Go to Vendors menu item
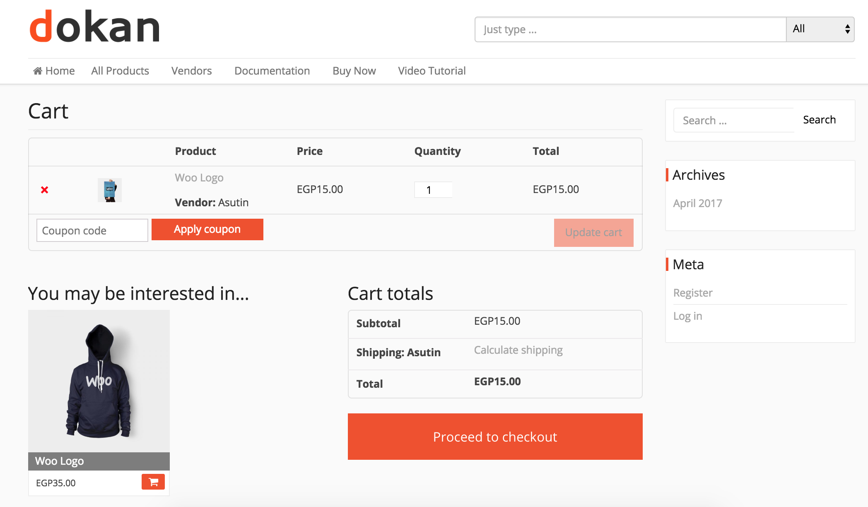This screenshot has height=507, width=868. click(192, 71)
